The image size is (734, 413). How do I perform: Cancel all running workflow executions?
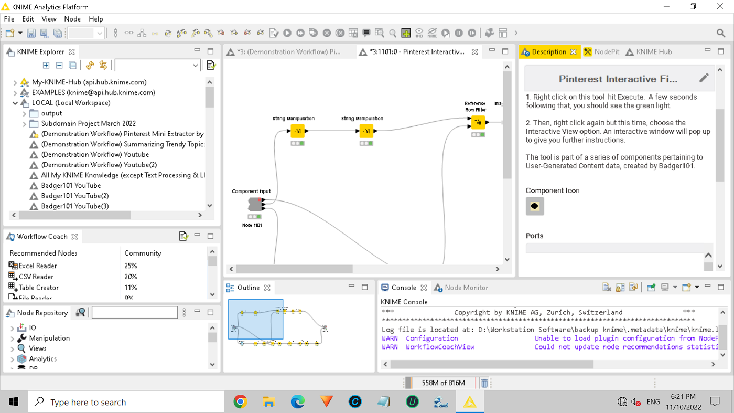[x=339, y=33]
